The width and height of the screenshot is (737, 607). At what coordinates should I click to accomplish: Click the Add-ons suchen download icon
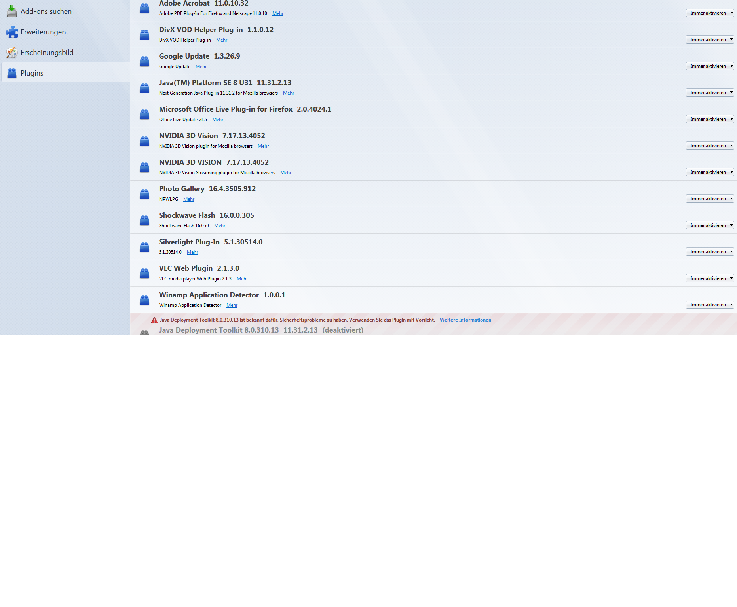pos(12,11)
